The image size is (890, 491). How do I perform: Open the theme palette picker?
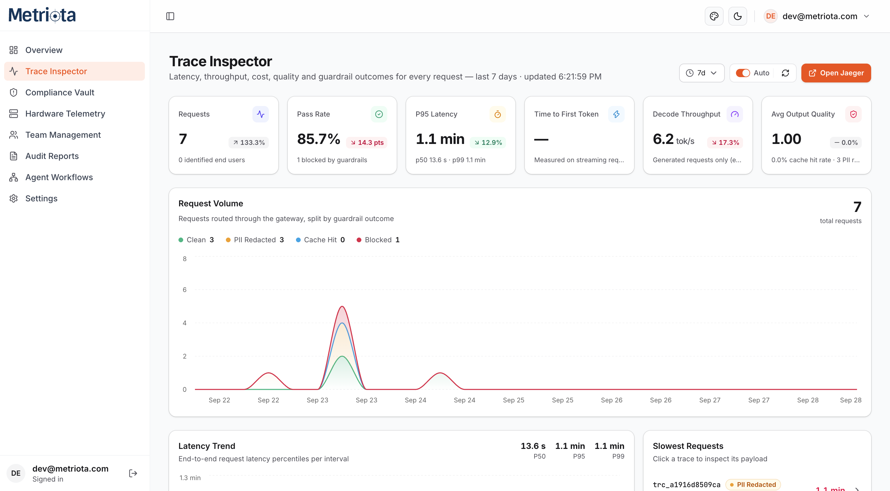[714, 16]
